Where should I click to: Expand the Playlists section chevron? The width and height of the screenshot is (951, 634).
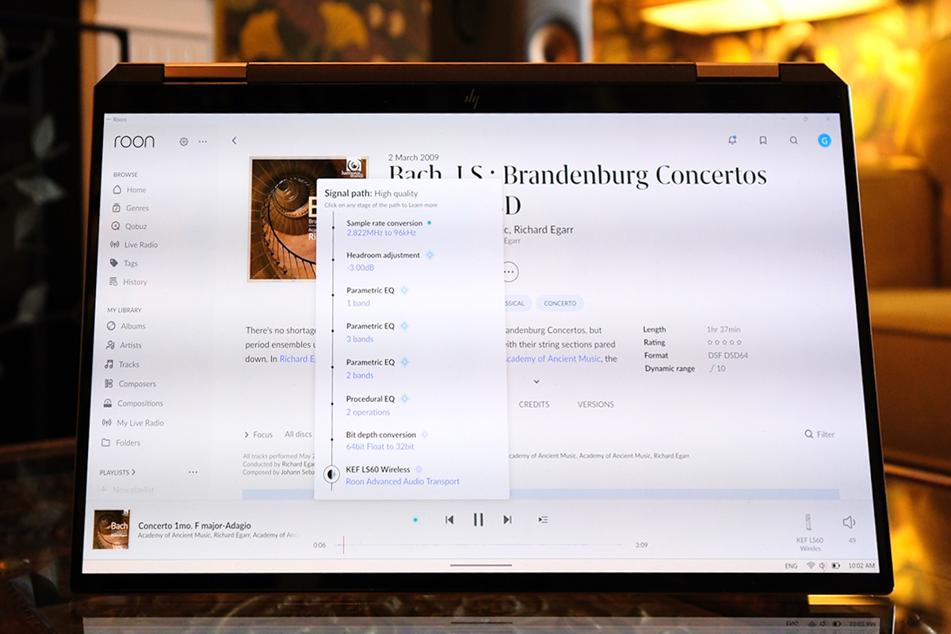tap(134, 472)
